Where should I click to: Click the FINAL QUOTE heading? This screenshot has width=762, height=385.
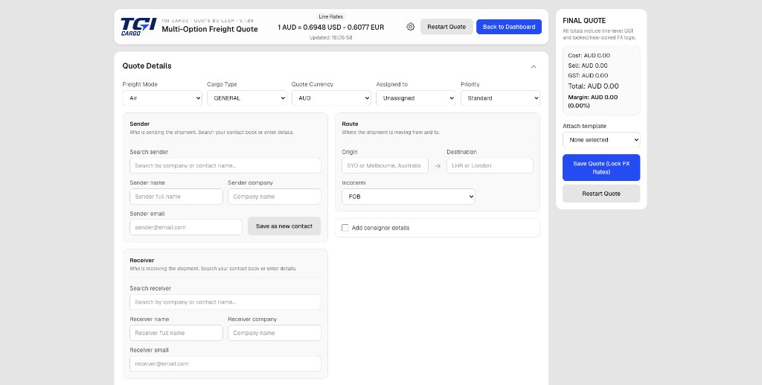point(584,21)
